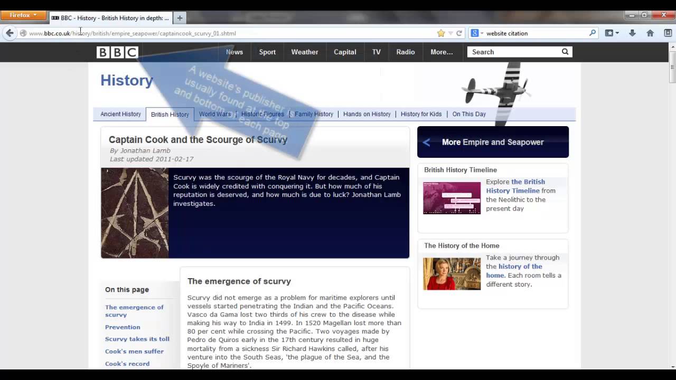The image size is (676, 380).
Task: Click the browser address bar URL
Action: [133, 33]
